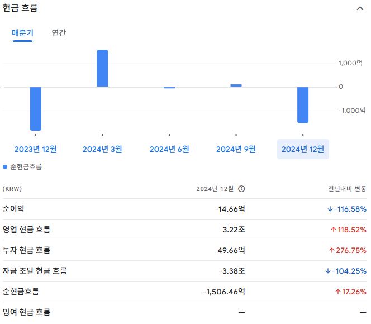Click the 순현금흐름 legend label
Image resolution: width=371 pixels, height=324 pixels.
[26, 167]
